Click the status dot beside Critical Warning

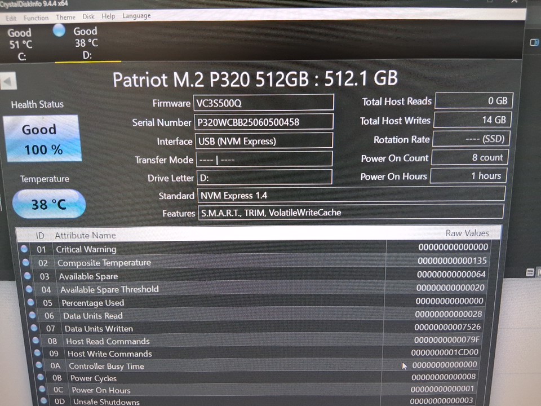24,249
